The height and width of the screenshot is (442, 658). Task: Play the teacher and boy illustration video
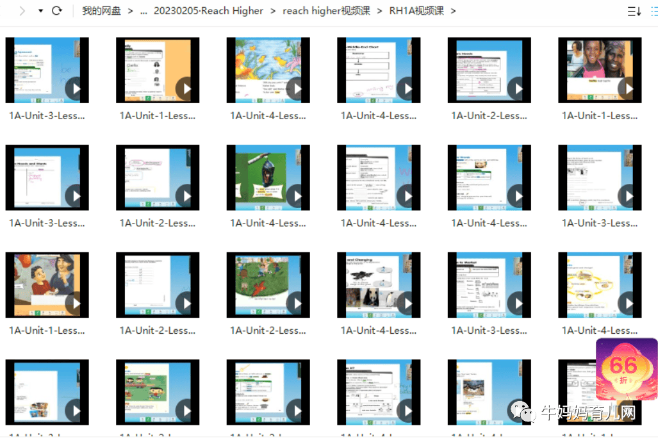[x=47, y=284]
